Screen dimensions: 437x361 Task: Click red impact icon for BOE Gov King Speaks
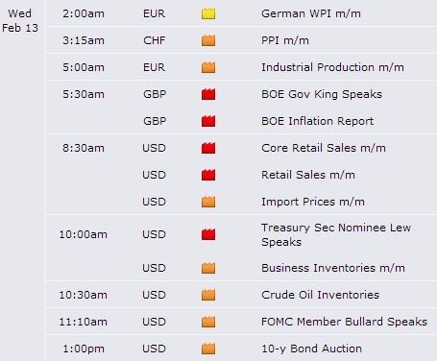pyautogui.click(x=208, y=94)
